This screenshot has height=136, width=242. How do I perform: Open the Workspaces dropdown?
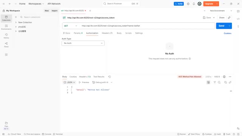point(36,4)
